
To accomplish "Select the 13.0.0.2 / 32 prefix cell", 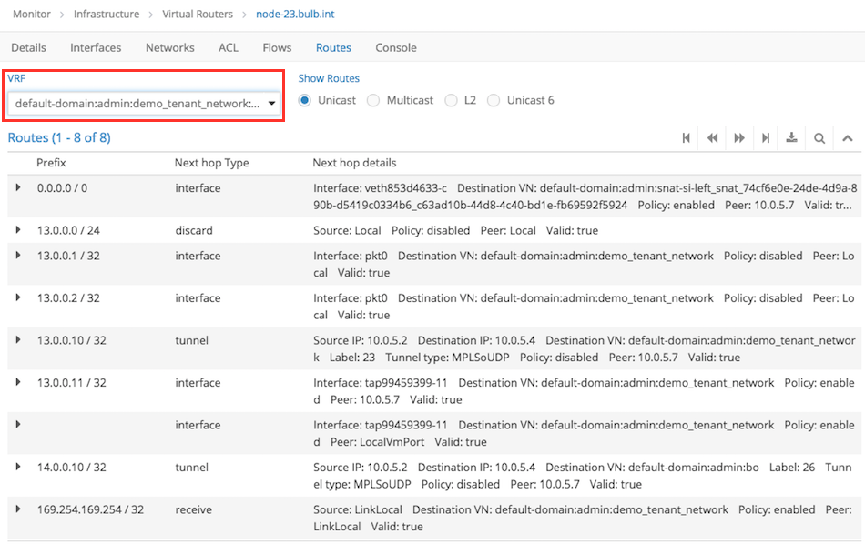I will click(68, 298).
